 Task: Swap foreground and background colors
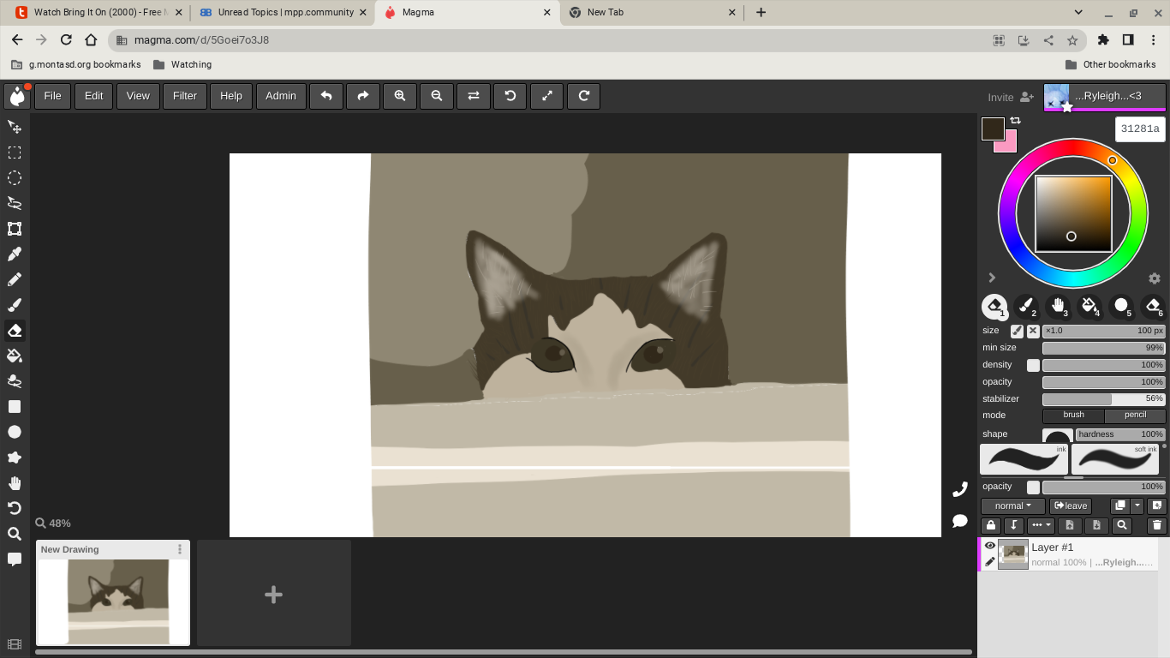(x=1016, y=121)
